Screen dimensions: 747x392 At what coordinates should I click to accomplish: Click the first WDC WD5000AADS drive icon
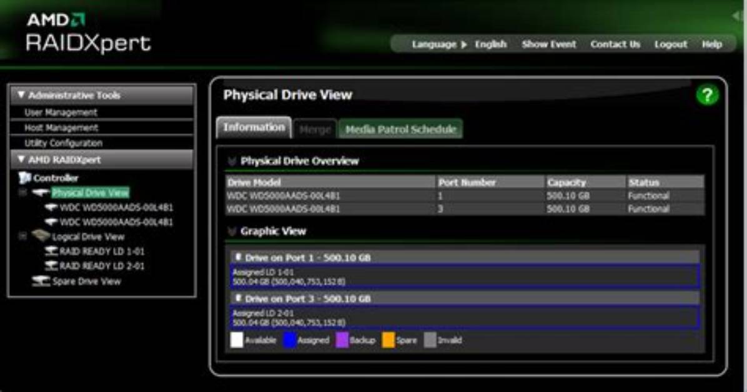coord(51,208)
